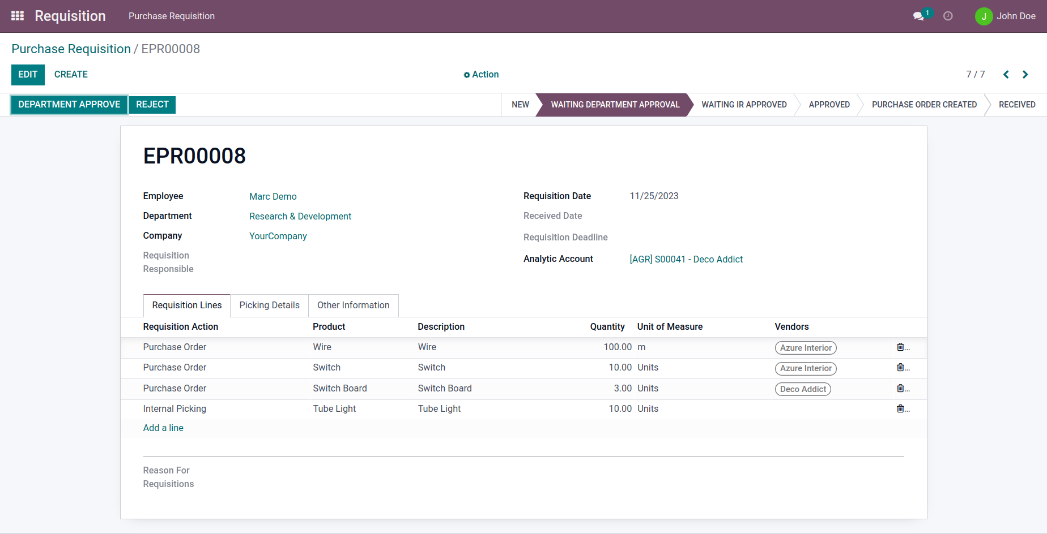Click the 7 / 7 pager counter

click(x=976, y=75)
